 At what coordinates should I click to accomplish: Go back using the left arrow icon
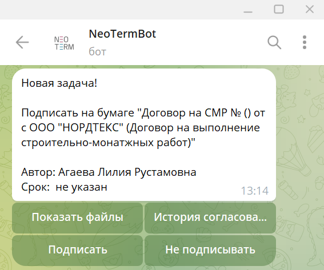[22, 42]
